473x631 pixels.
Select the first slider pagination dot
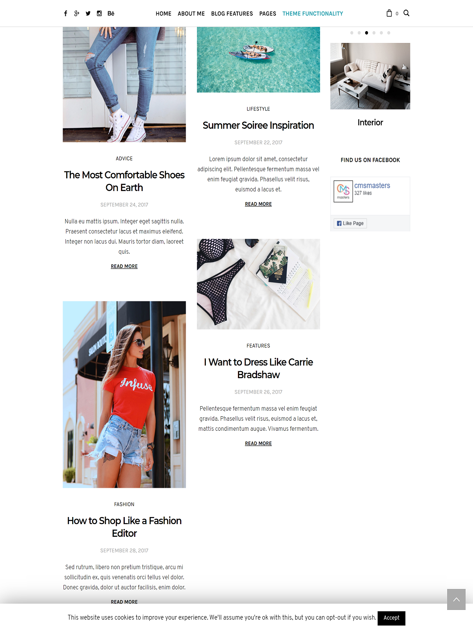(x=352, y=33)
